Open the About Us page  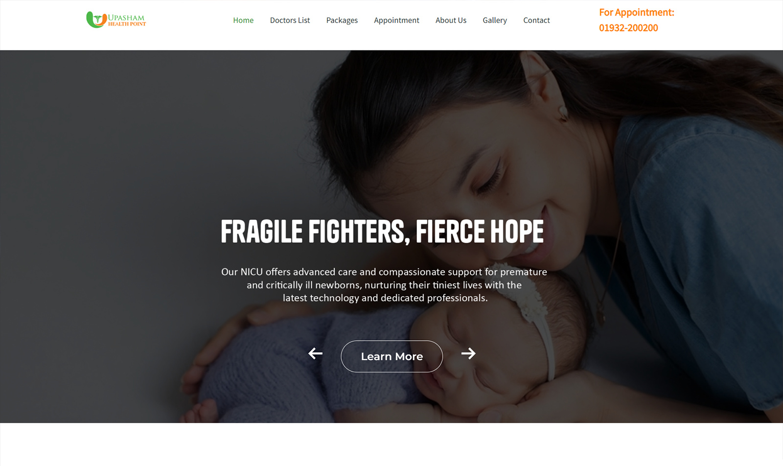[451, 20]
